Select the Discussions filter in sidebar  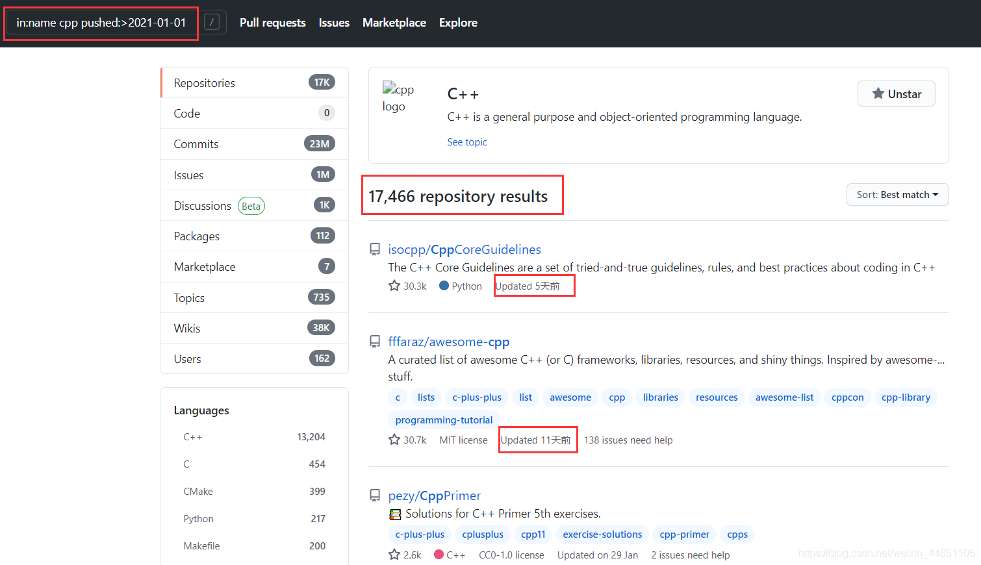coord(255,205)
